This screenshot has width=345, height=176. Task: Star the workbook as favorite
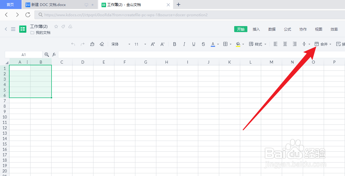click(x=56, y=26)
